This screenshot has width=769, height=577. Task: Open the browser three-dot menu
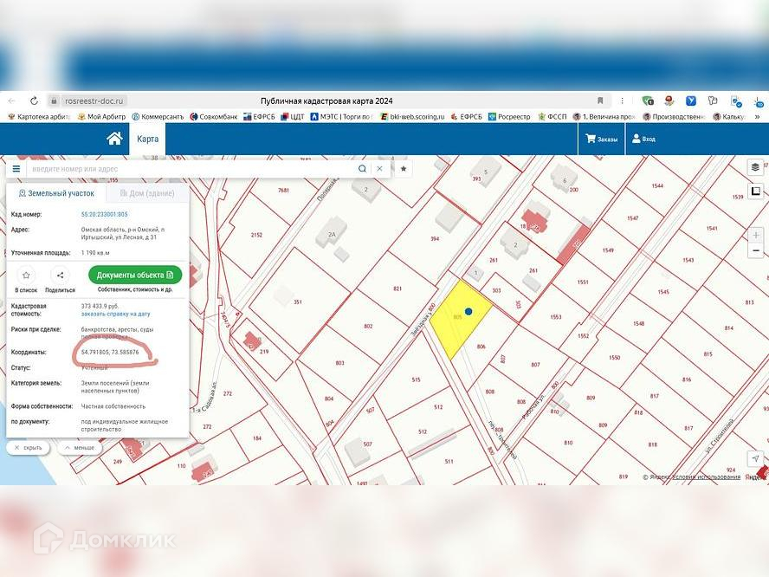pyautogui.click(x=622, y=100)
